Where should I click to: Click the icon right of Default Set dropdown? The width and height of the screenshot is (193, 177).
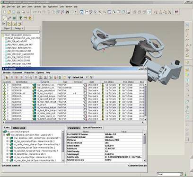tap(91, 77)
